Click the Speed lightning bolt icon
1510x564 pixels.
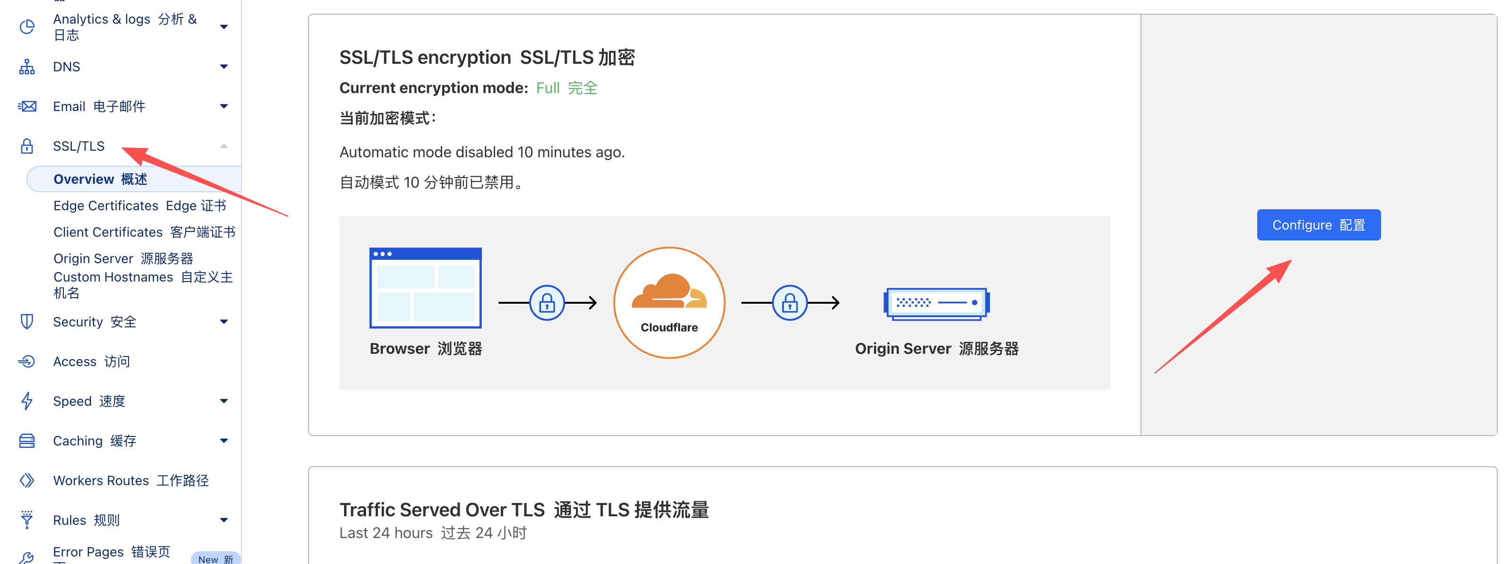coord(27,401)
